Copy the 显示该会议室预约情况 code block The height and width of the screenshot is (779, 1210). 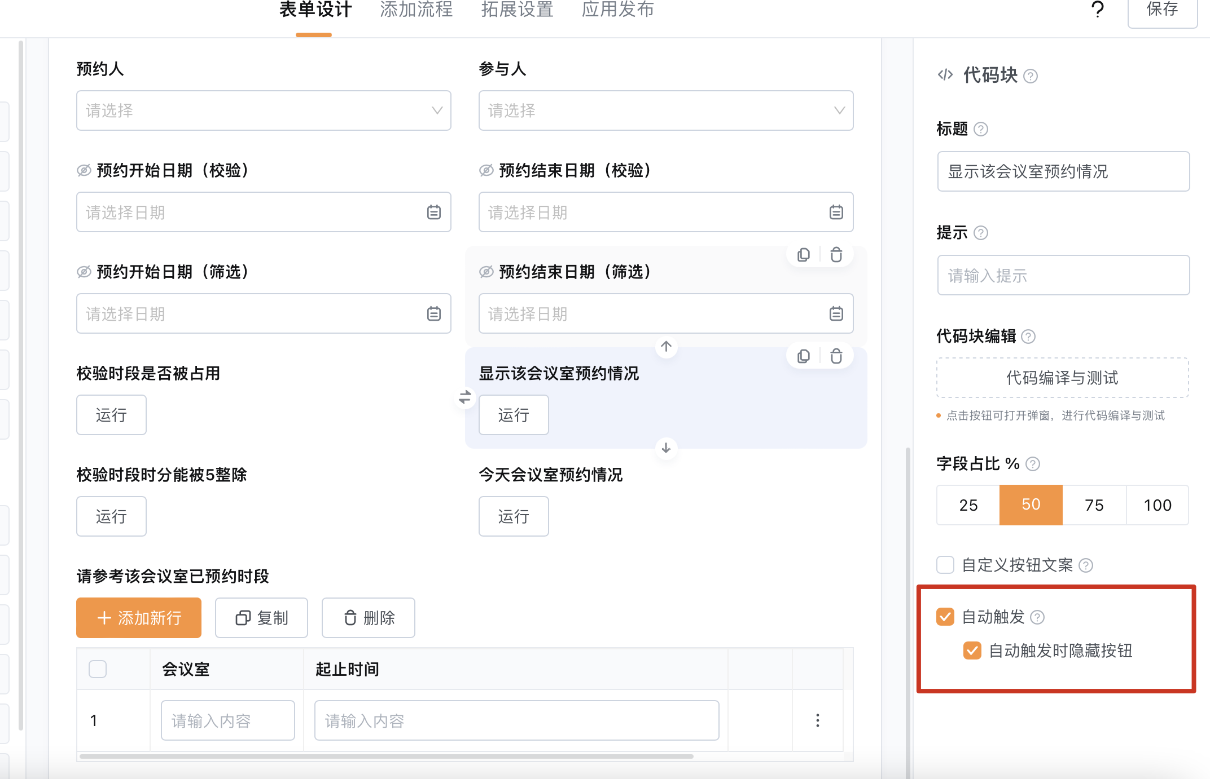(x=804, y=356)
